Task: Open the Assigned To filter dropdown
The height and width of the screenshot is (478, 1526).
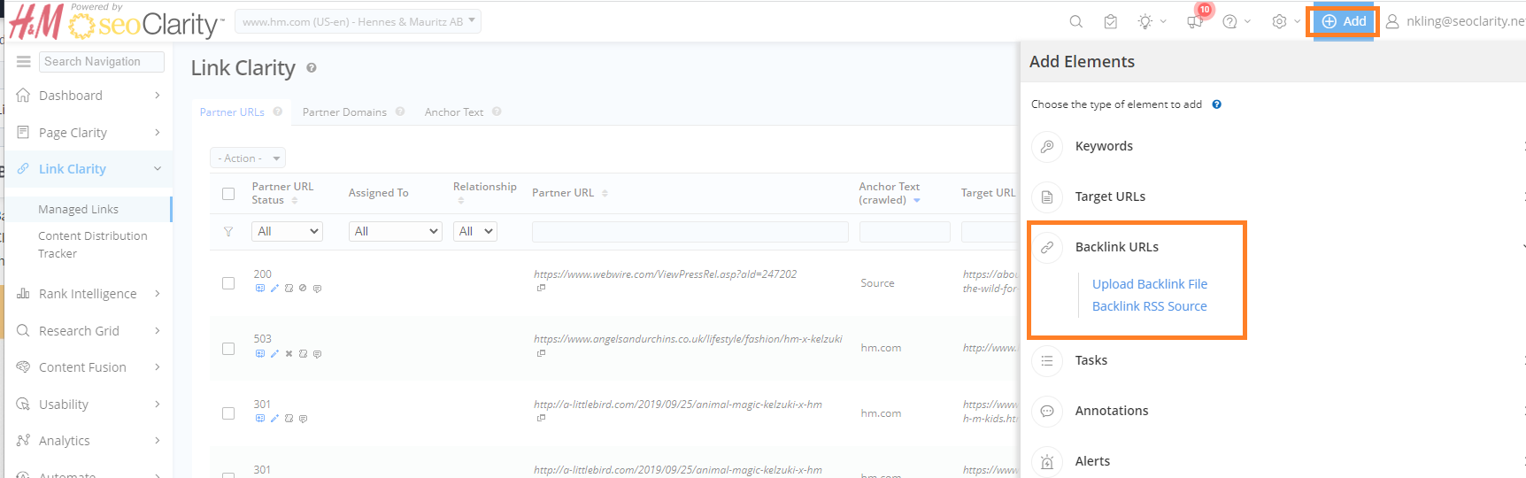Action: [395, 231]
